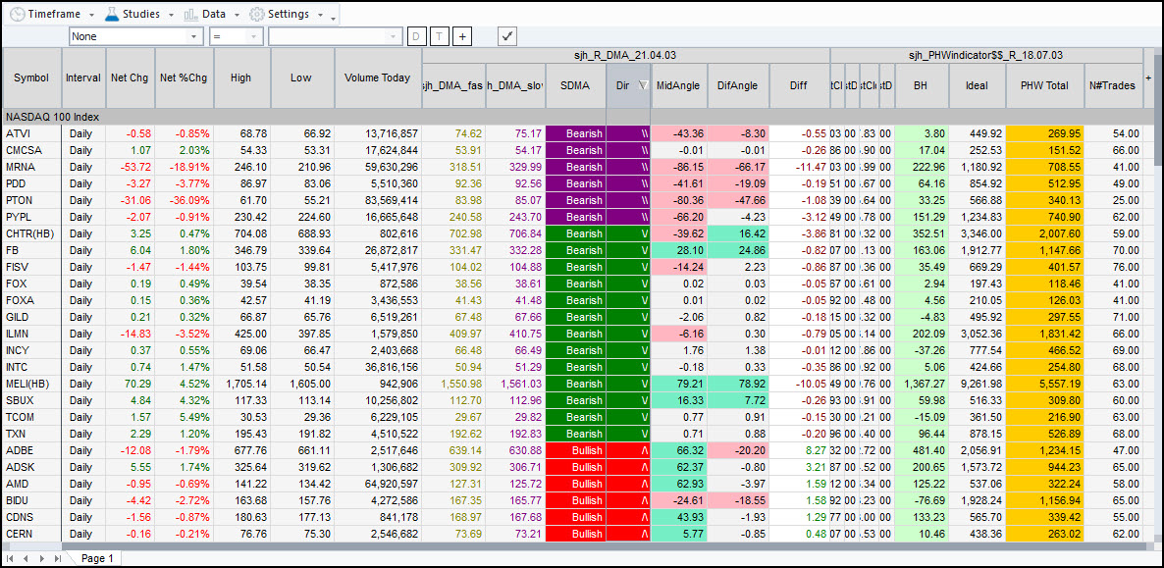Open the Studies menu

(140, 14)
